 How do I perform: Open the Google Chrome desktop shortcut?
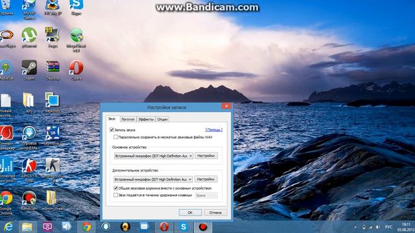(6, 203)
